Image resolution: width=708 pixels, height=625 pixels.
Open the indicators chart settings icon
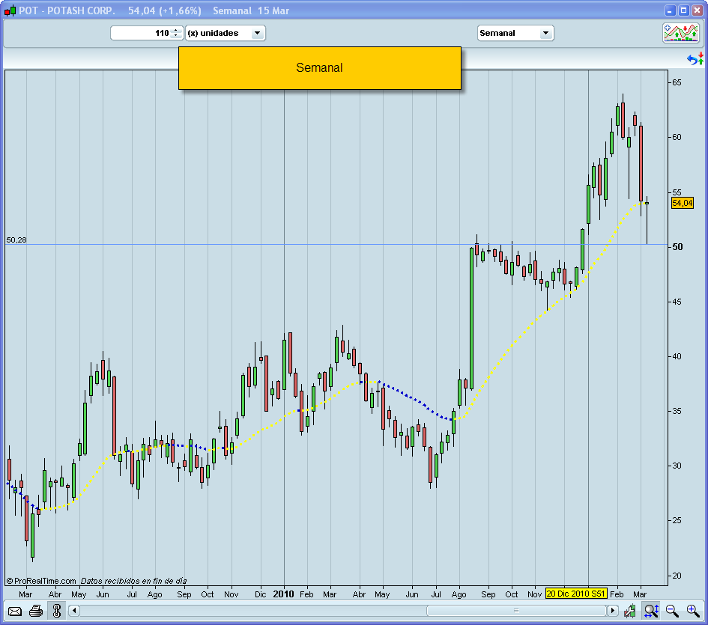(680, 33)
